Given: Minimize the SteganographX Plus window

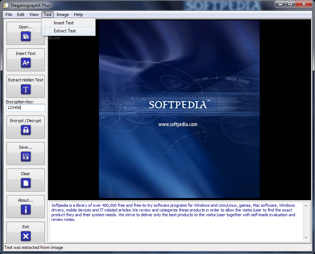Looking at the screenshot, I should pos(280,4).
